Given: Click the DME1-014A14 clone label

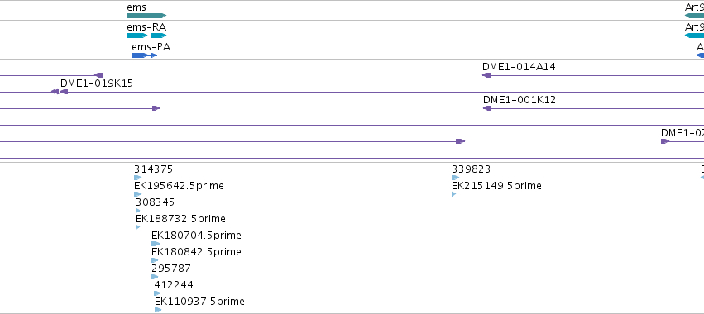Looking at the screenshot, I should 519,67.
